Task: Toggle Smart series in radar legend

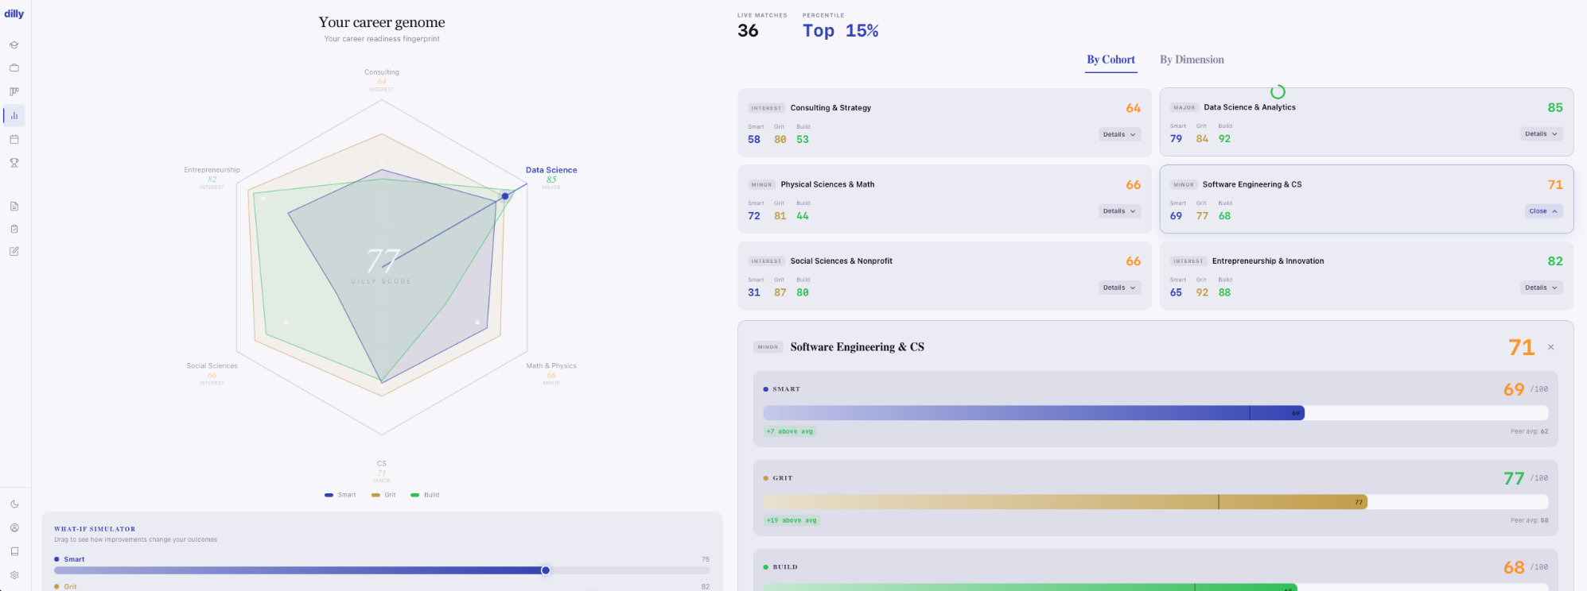Action: tap(340, 495)
